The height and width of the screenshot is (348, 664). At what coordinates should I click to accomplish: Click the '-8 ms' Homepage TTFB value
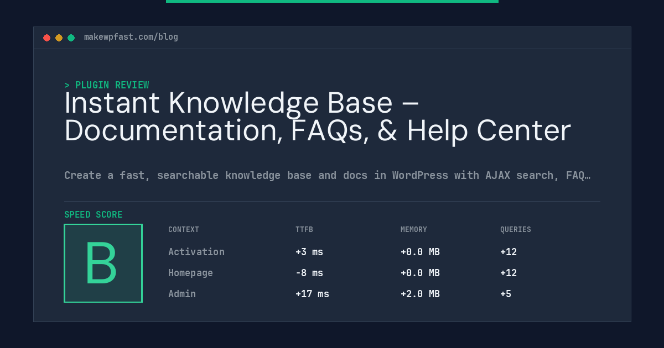(309, 273)
